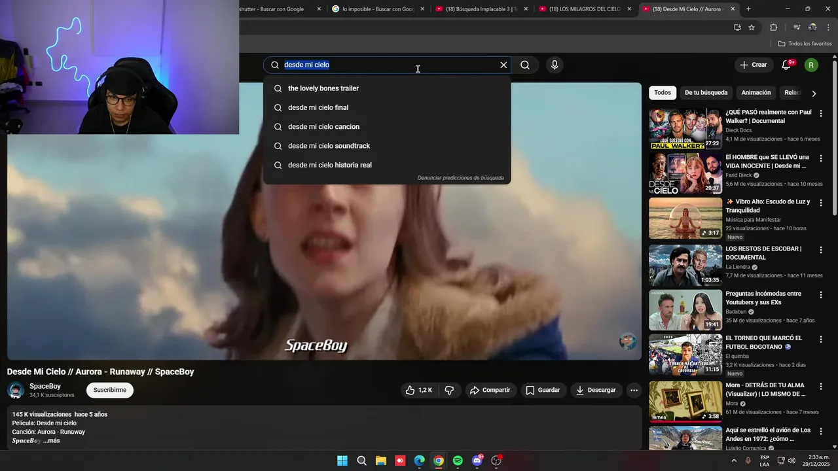Open menu for 'Preguntas incómodas' video
The width and height of the screenshot is (838, 471).
pos(821,295)
